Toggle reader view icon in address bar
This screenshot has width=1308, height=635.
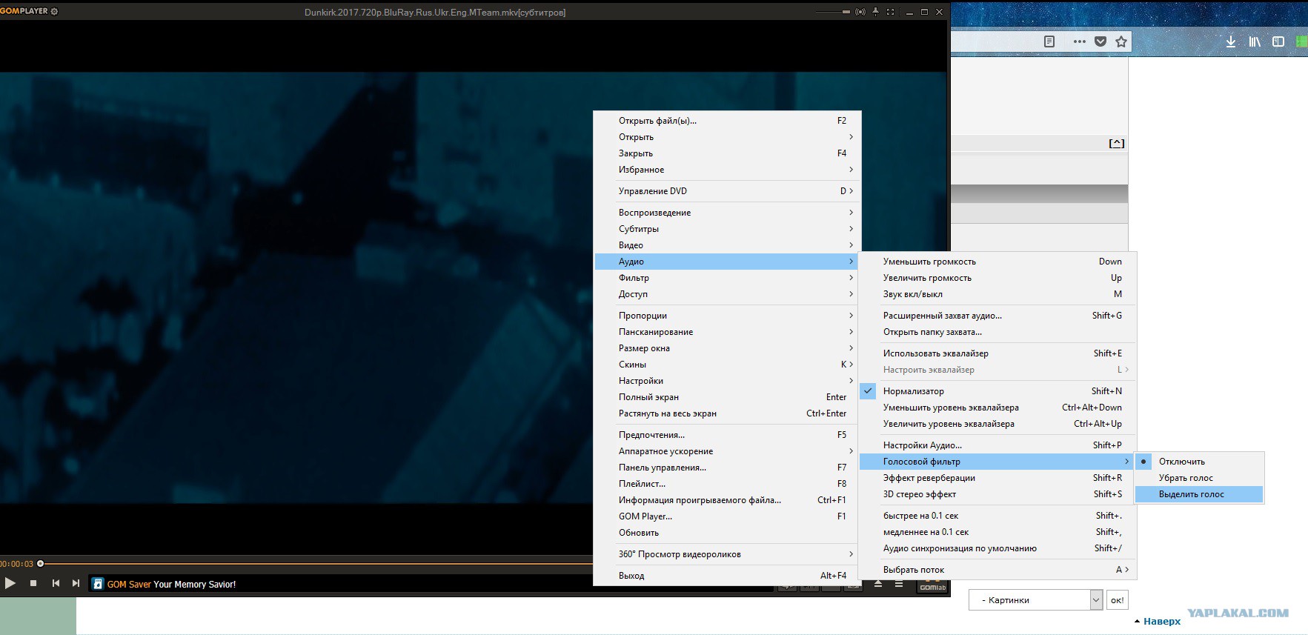click(x=1049, y=41)
